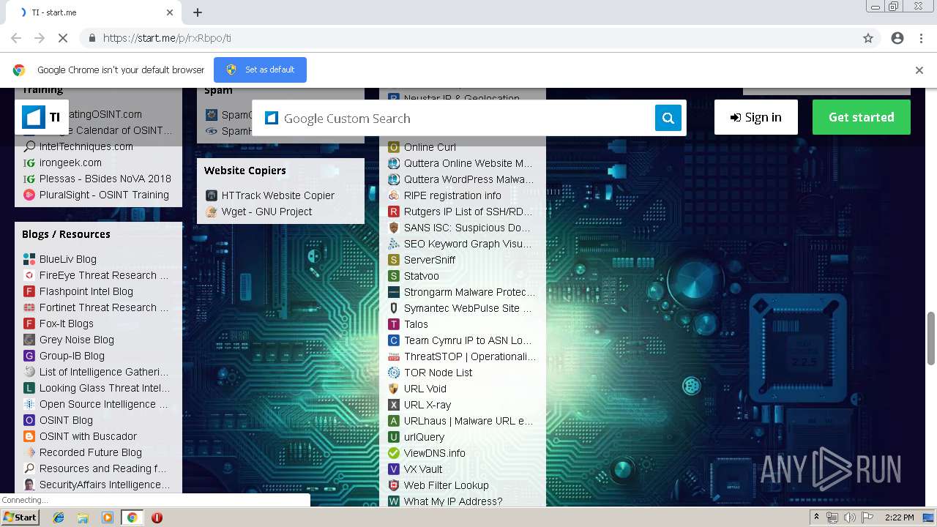This screenshot has height=527, width=937.
Task: Dismiss the default browser notification
Action: coord(919,70)
